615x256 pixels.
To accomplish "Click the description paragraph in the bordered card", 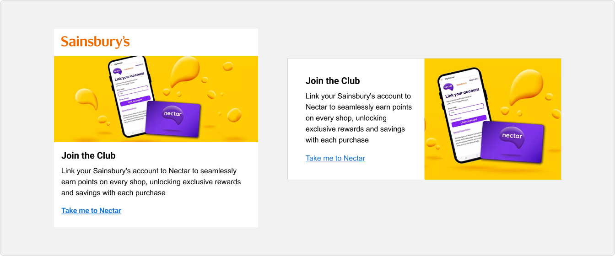I will point(358,118).
